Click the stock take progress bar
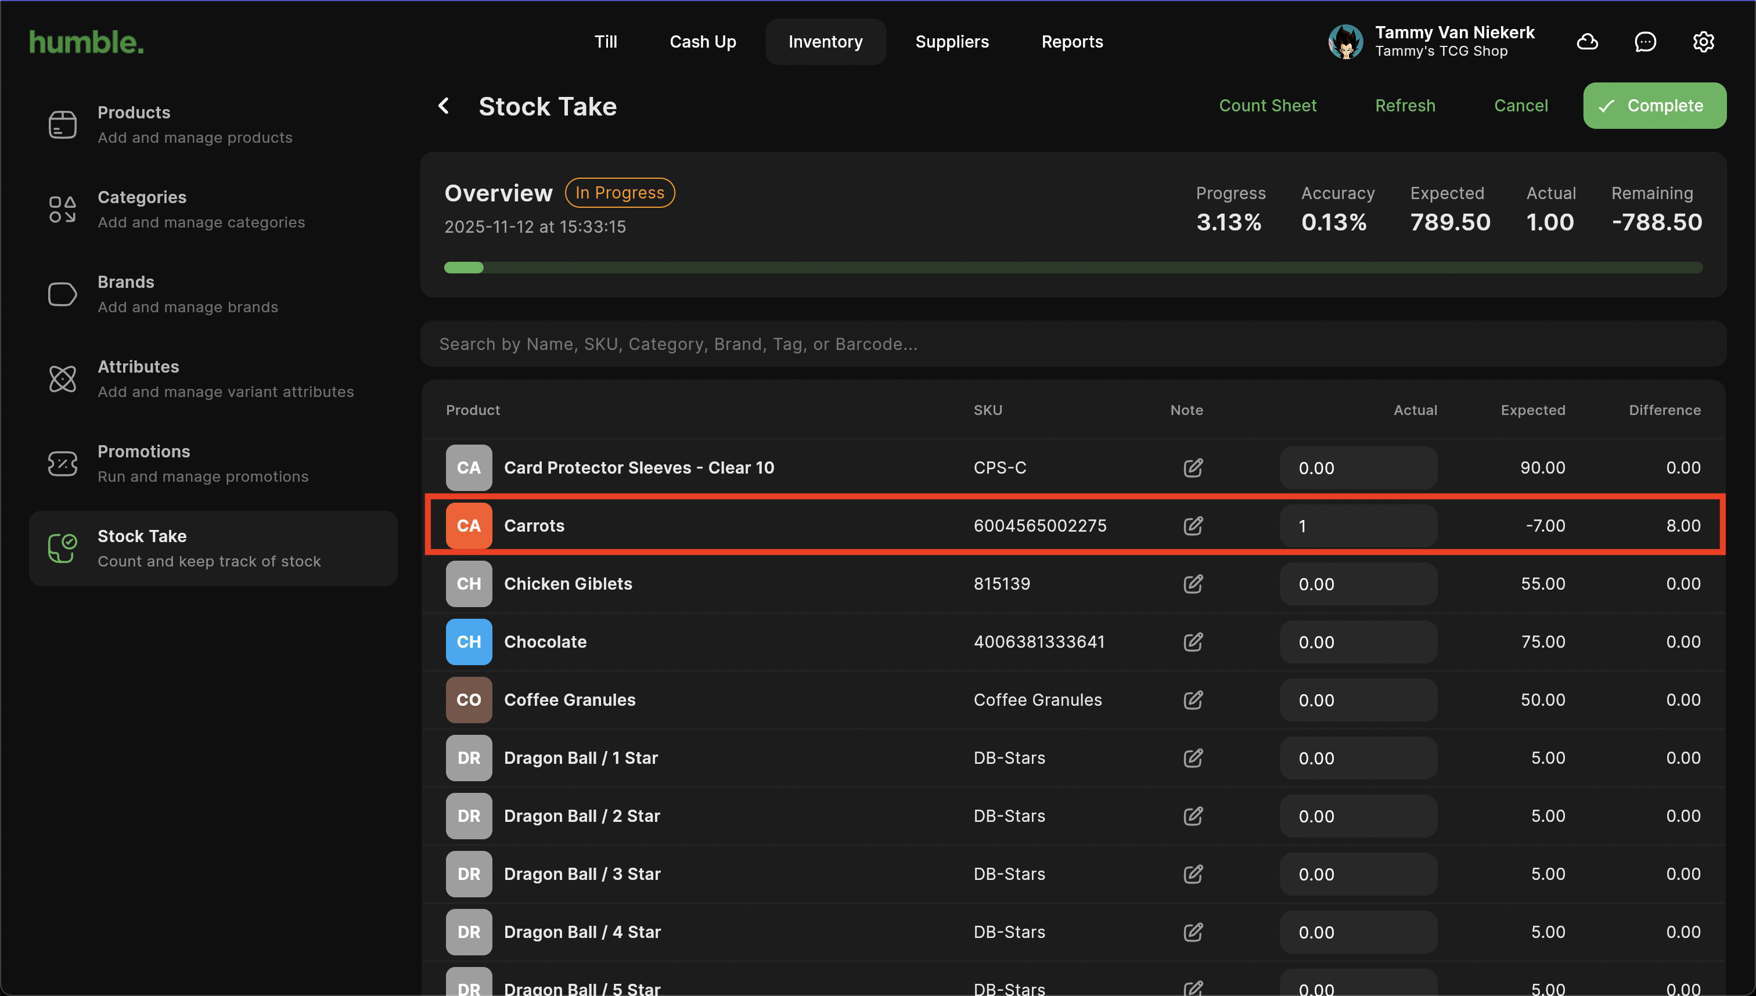This screenshot has width=1756, height=996. point(1073,268)
